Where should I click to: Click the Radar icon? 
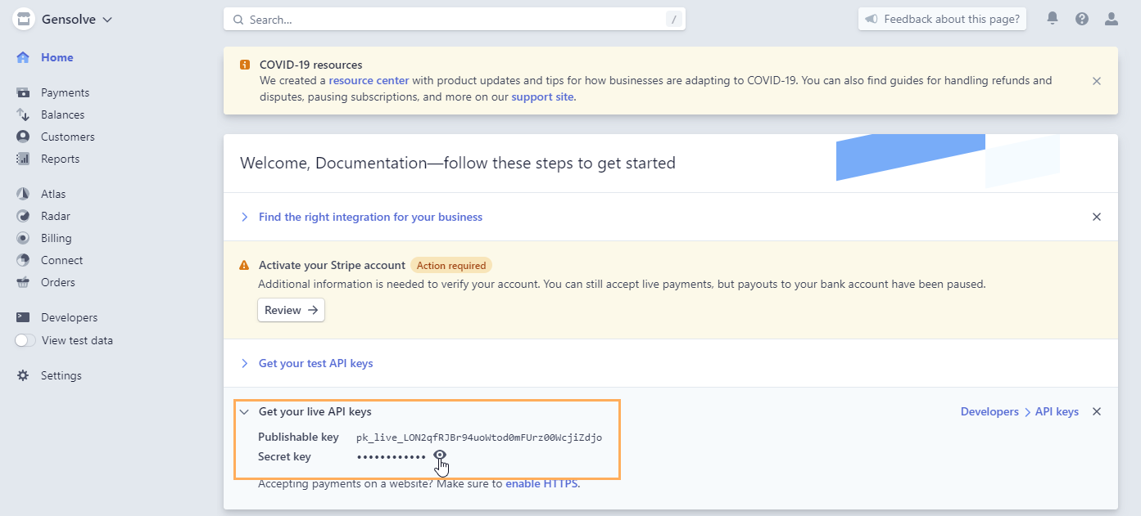(x=23, y=216)
